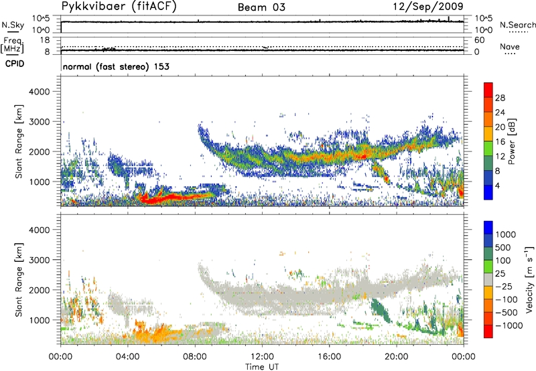536x371 pixels.
Task: Pick the top blue velocity color bar segment
Action: point(488,228)
